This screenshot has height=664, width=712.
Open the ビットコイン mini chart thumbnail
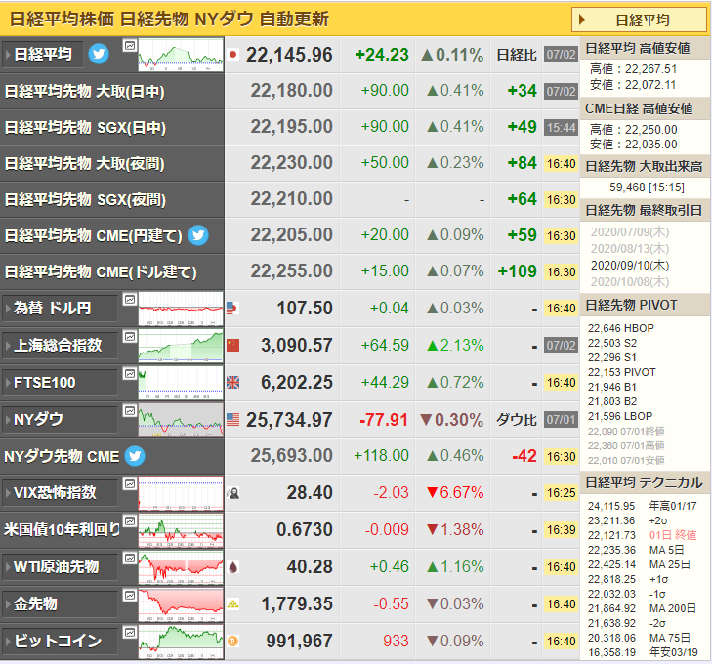tap(181, 642)
